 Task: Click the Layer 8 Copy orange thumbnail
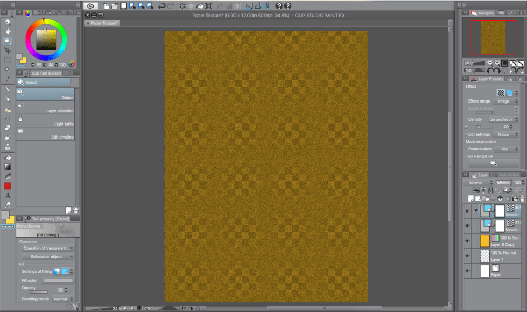[x=485, y=241]
